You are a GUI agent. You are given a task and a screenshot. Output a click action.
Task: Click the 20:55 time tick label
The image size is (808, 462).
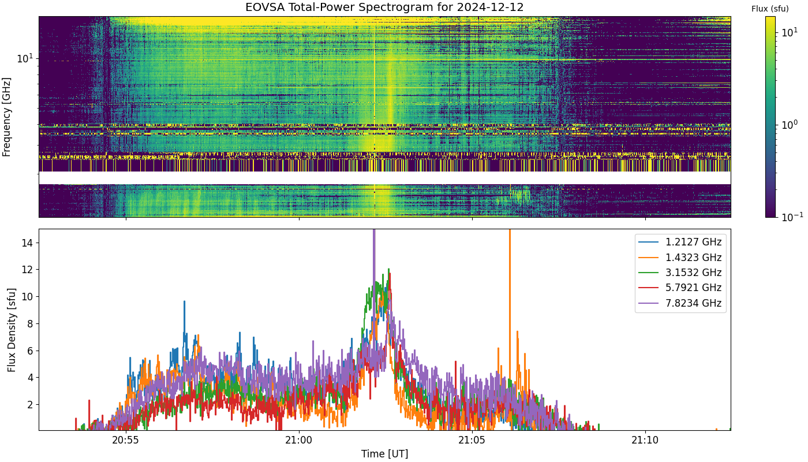coord(125,439)
